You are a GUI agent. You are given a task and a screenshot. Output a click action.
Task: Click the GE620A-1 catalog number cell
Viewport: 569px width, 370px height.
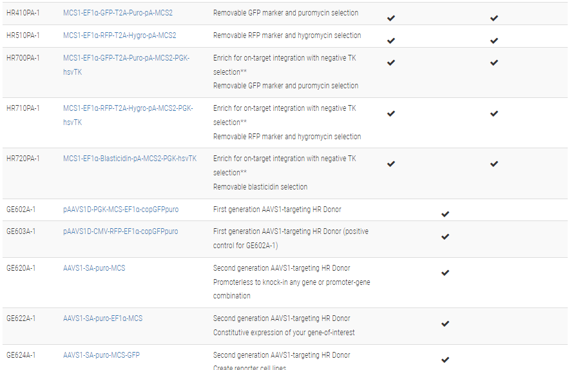[x=21, y=268]
